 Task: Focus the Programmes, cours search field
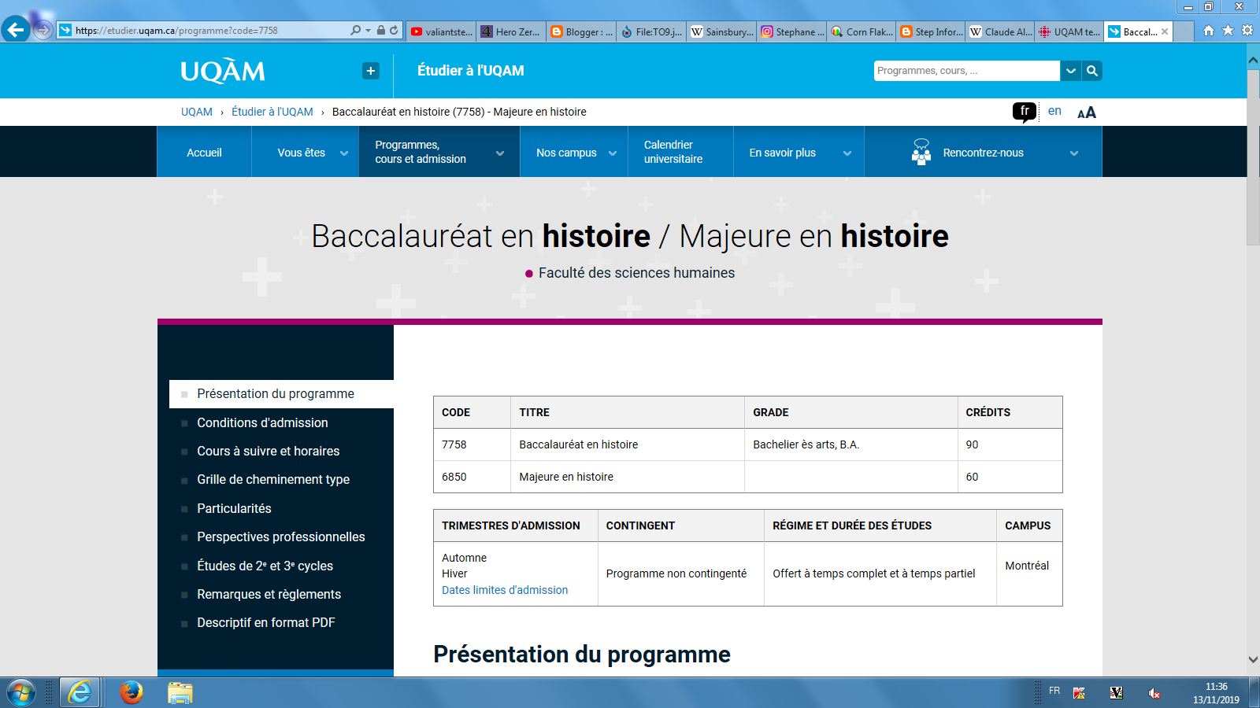pos(966,71)
